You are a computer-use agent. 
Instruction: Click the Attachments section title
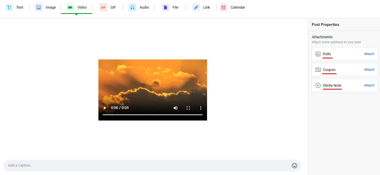point(322,37)
